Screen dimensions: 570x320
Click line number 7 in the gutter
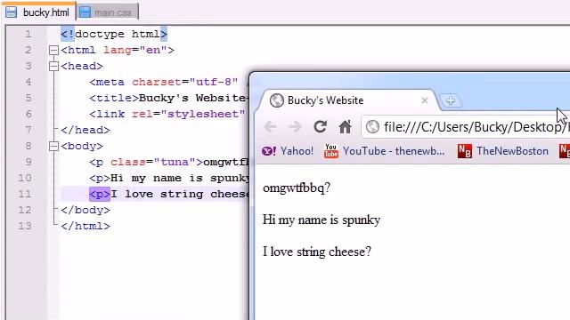click(28, 130)
